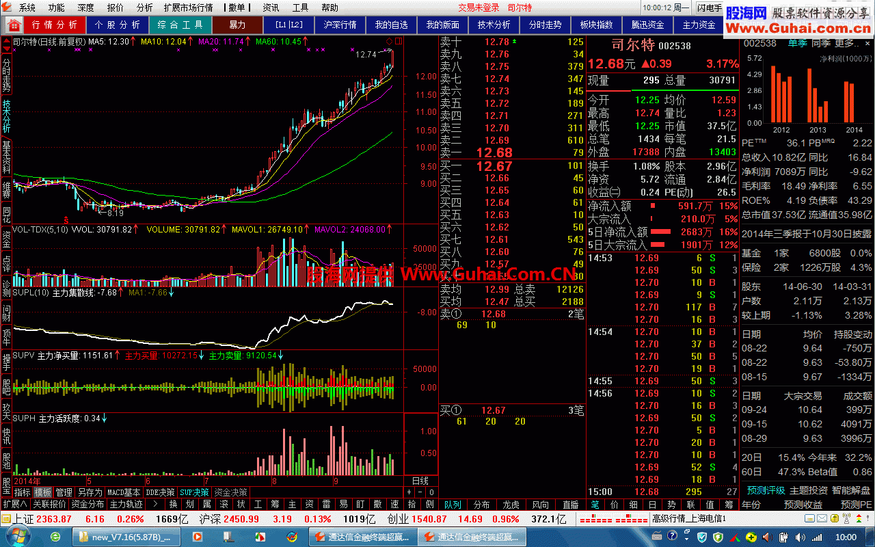Click the small diamond icon above the chart
Image resolution: width=875 pixels, height=547 pixels.
[389, 42]
